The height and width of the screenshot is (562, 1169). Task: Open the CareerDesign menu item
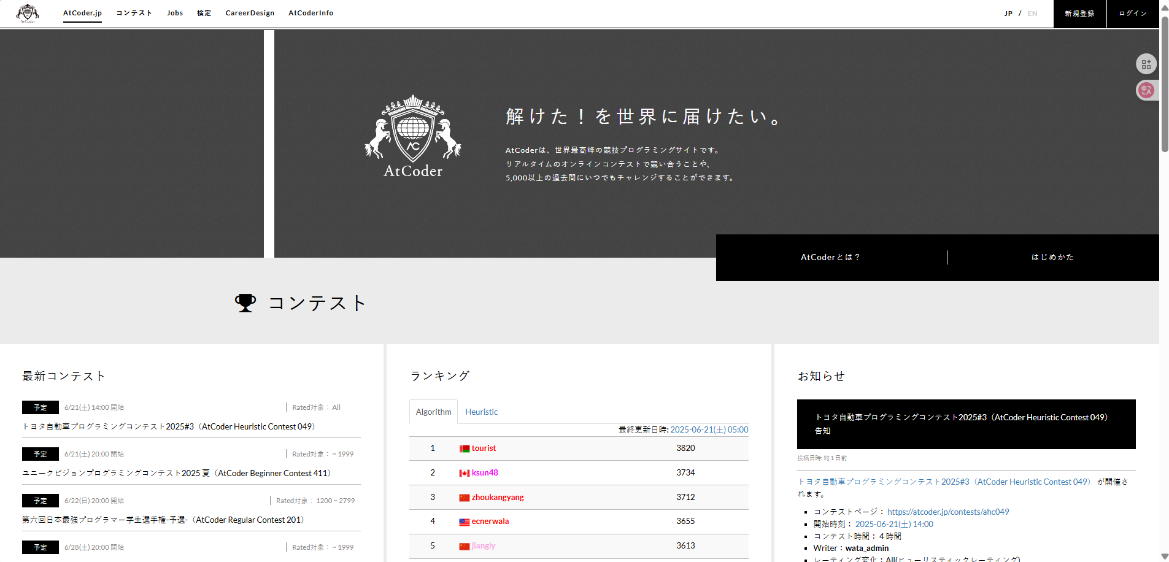(250, 13)
